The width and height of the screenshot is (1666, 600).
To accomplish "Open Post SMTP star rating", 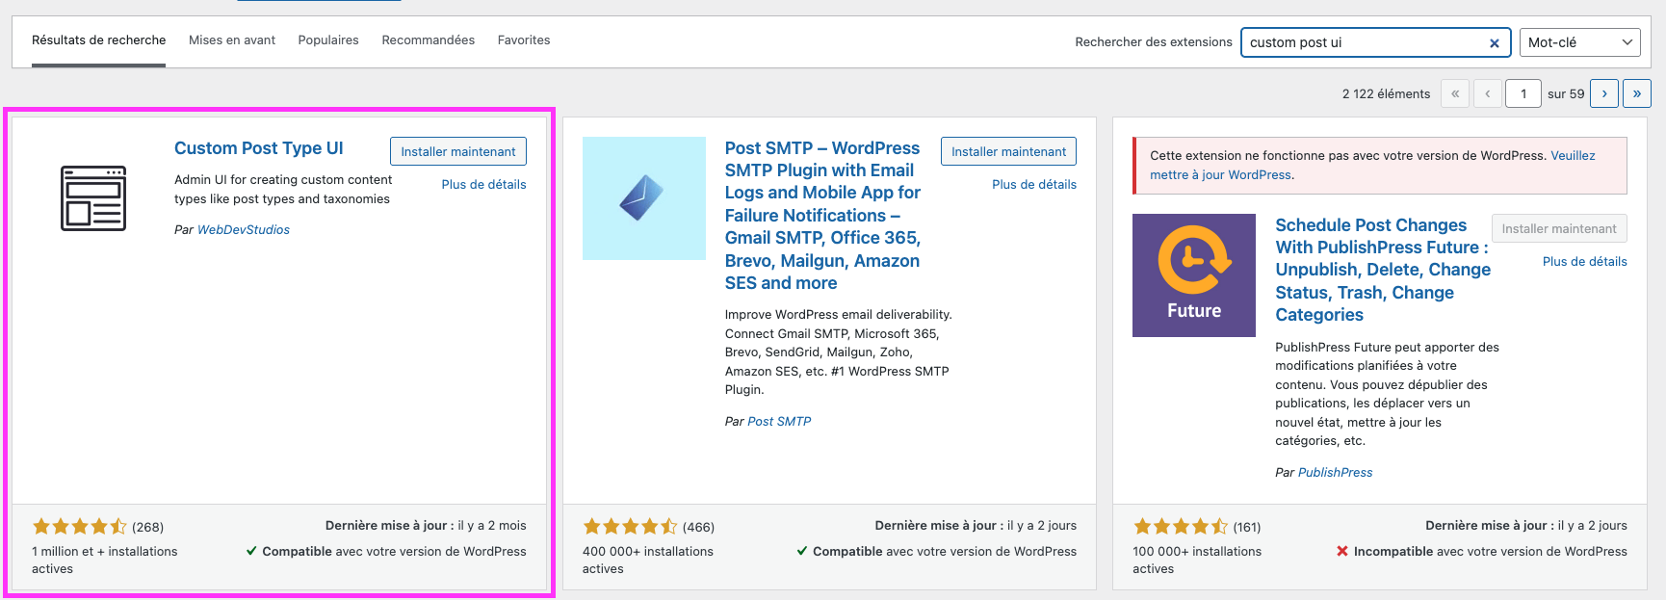I will pos(631,527).
